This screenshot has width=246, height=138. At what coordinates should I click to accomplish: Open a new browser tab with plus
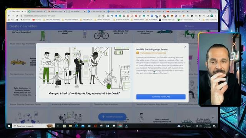click(188, 11)
